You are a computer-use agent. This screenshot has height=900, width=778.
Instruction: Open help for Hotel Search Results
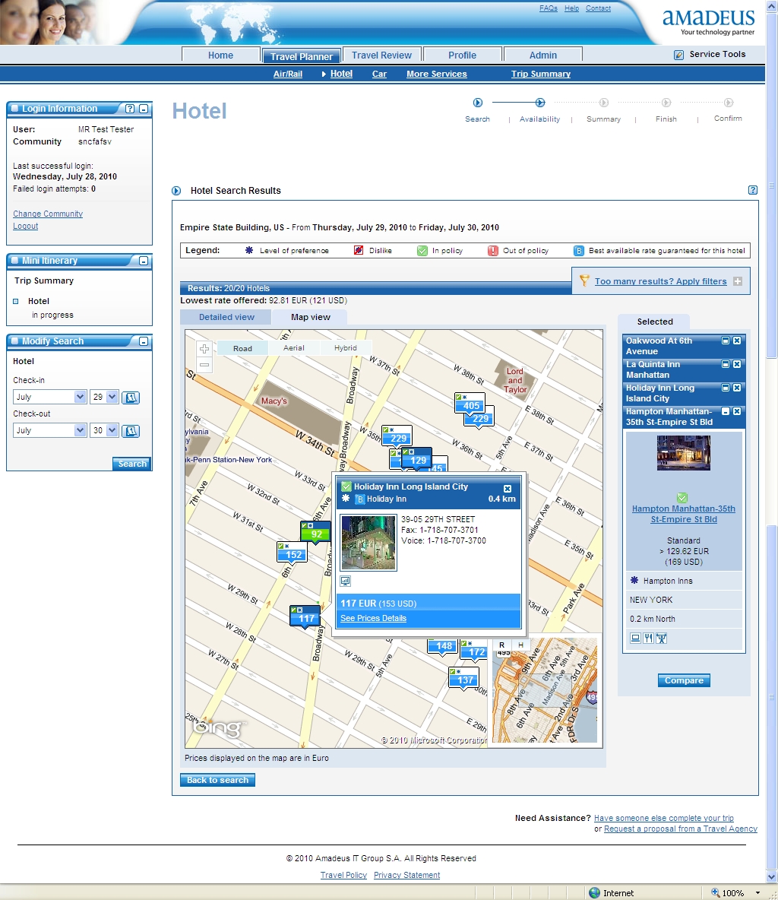[x=753, y=190]
